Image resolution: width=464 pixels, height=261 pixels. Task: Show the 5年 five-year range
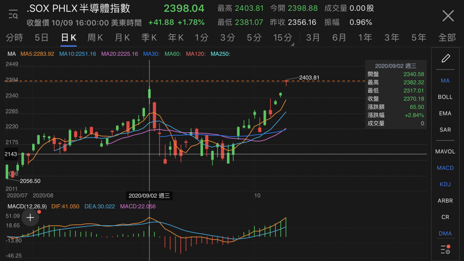click(x=419, y=38)
